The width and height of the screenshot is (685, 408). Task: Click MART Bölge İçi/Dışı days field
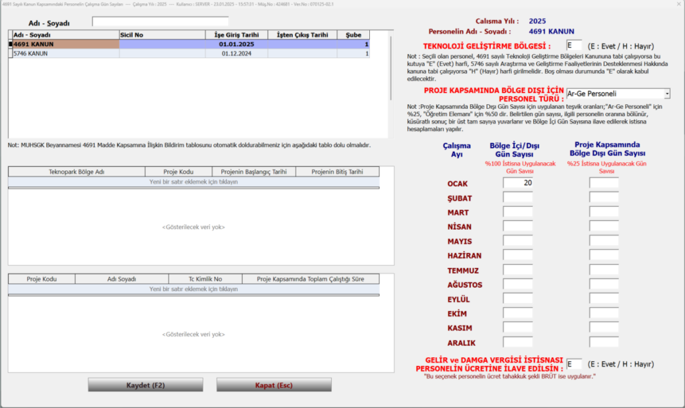click(x=518, y=212)
